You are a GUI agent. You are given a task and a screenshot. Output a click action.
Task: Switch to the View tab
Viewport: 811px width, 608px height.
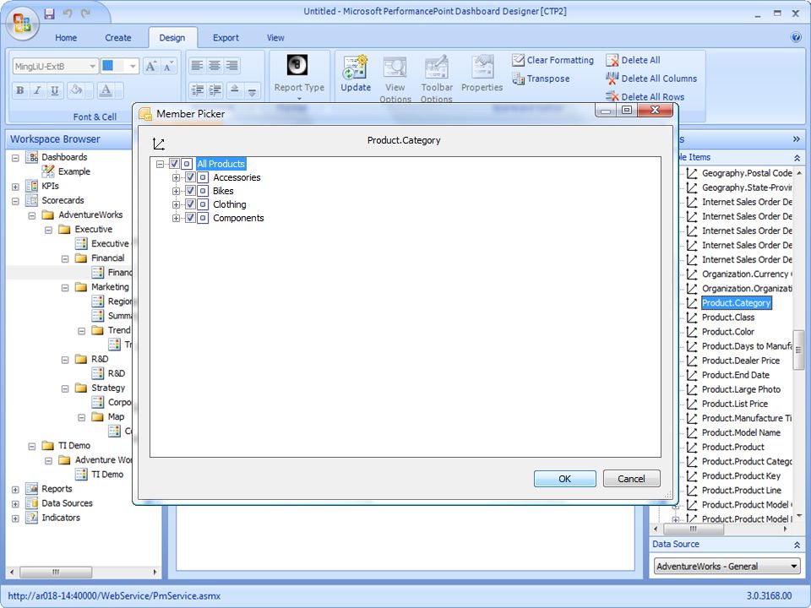pyautogui.click(x=275, y=38)
